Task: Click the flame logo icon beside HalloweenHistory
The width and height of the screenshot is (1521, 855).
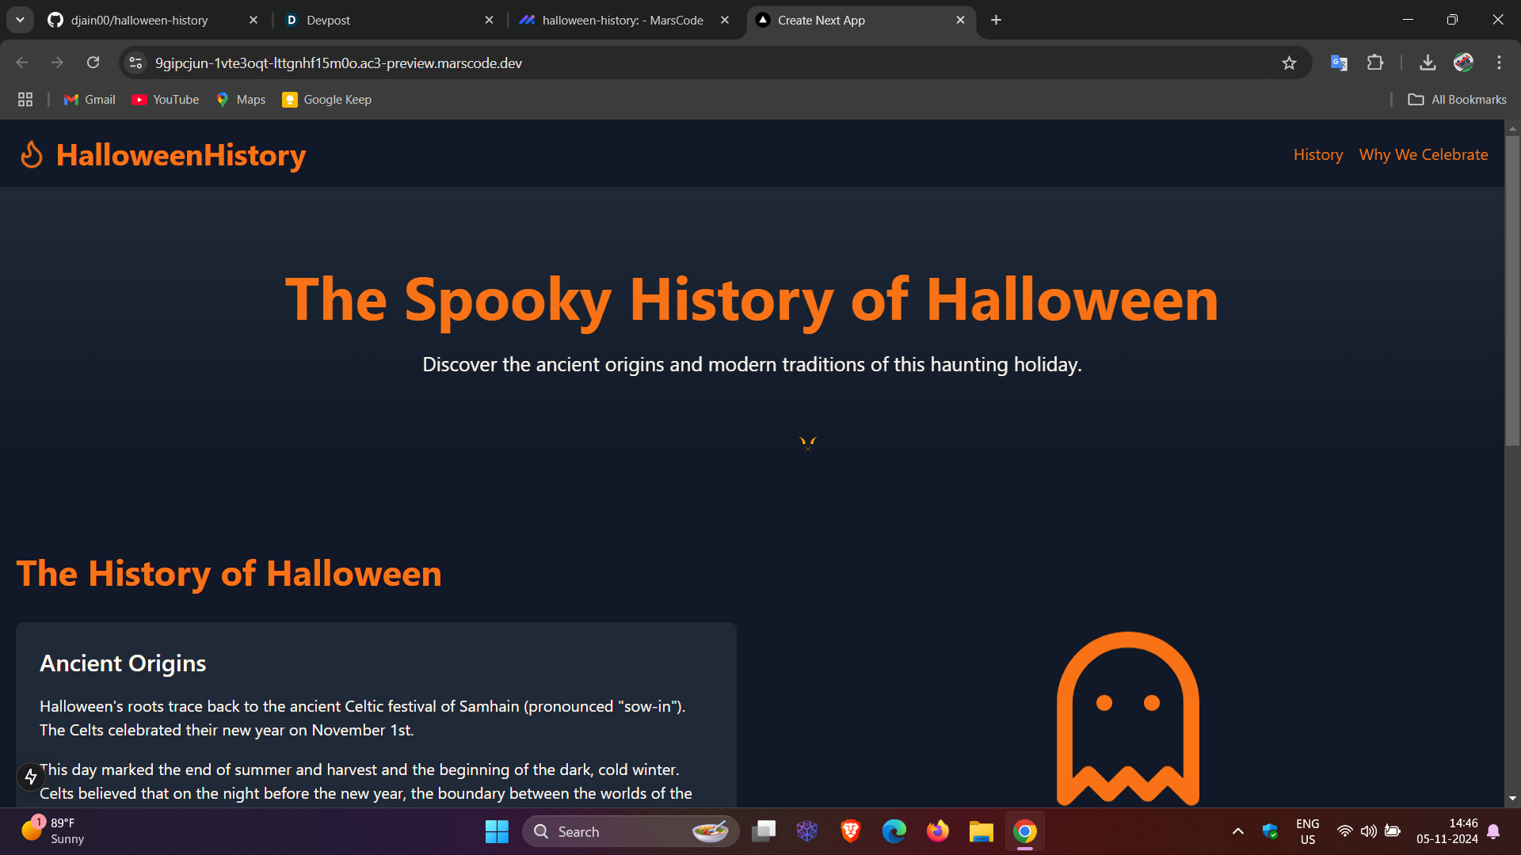Action: [x=32, y=155]
